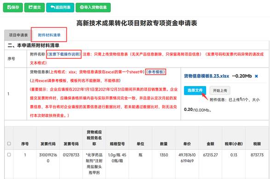Screen dimensions: 270x179
Task: Click the 发票代码 column header
Action: point(48,144)
